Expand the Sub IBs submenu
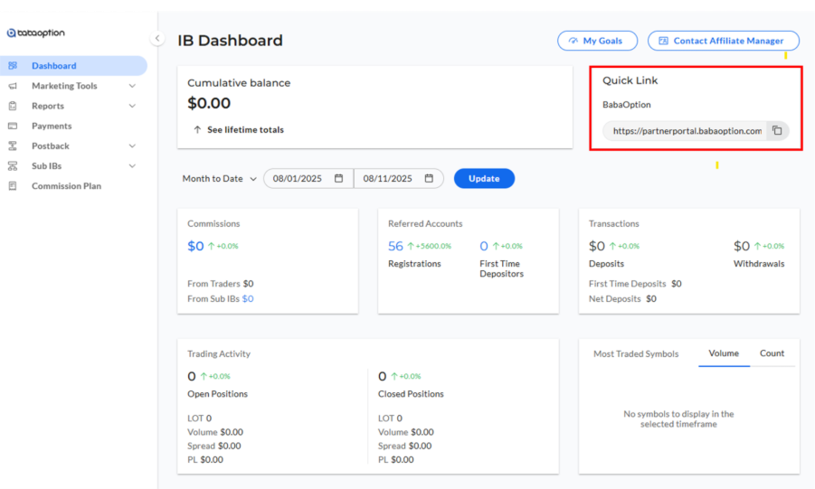The height and width of the screenshot is (489, 815). [x=132, y=166]
